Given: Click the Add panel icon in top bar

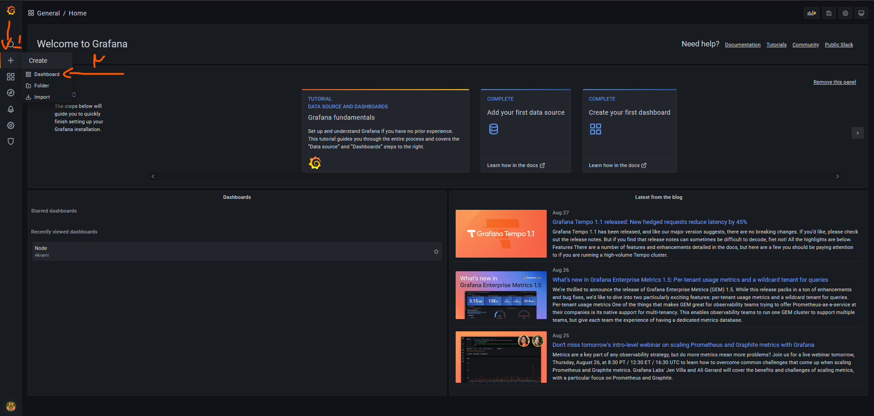Looking at the screenshot, I should point(812,13).
